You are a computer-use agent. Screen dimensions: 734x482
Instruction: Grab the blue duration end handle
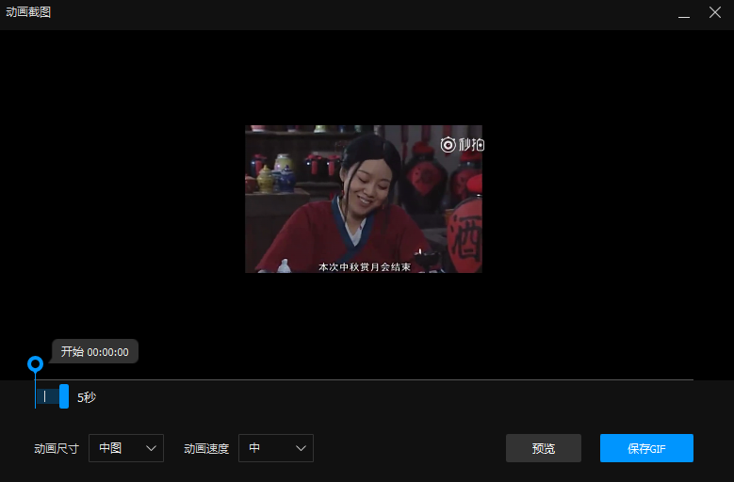tap(64, 396)
